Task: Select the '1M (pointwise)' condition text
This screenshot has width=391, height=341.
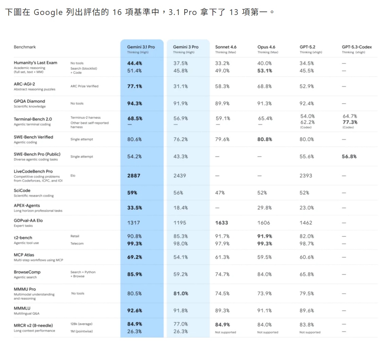Action: click(x=81, y=331)
